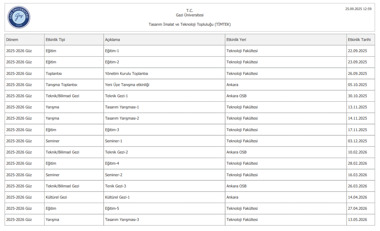380x231 pixels.
Task: Click the TİMTEK society title text
Action: pos(190,25)
